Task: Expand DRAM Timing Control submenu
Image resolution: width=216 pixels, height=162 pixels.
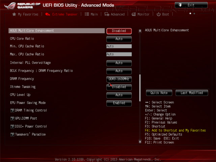Action: pos(29,110)
